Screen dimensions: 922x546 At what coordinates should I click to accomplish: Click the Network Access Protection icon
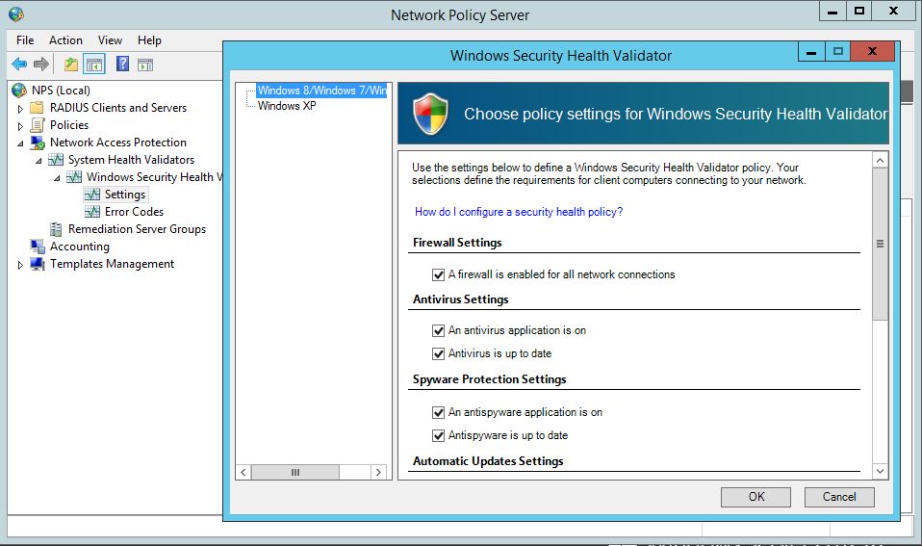[x=38, y=143]
